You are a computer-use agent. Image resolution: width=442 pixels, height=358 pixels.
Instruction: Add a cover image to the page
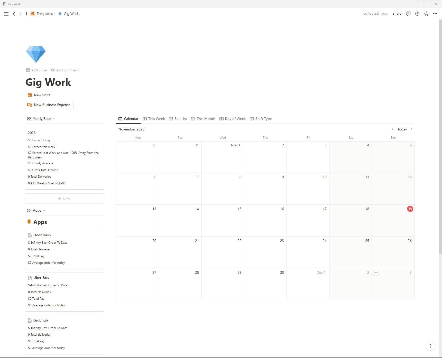click(36, 70)
